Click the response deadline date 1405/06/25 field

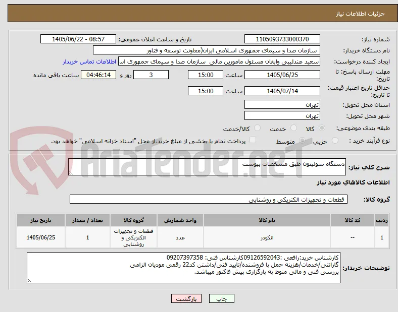point(282,75)
